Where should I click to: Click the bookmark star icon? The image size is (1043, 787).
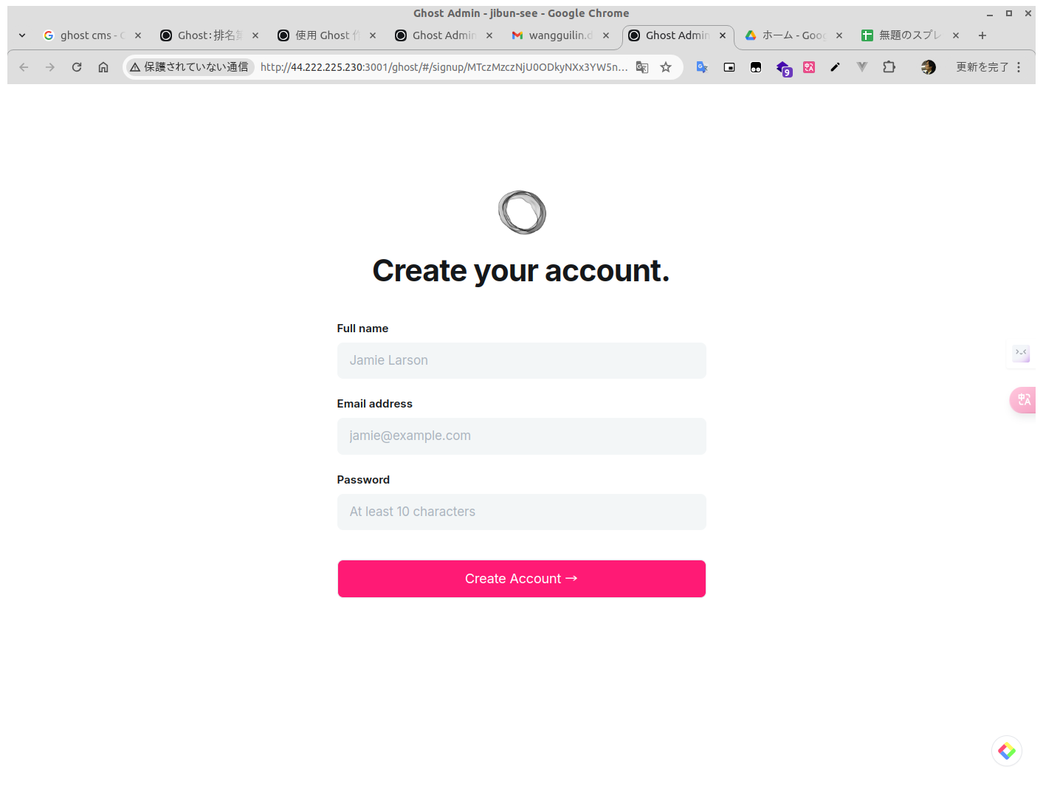coord(666,67)
